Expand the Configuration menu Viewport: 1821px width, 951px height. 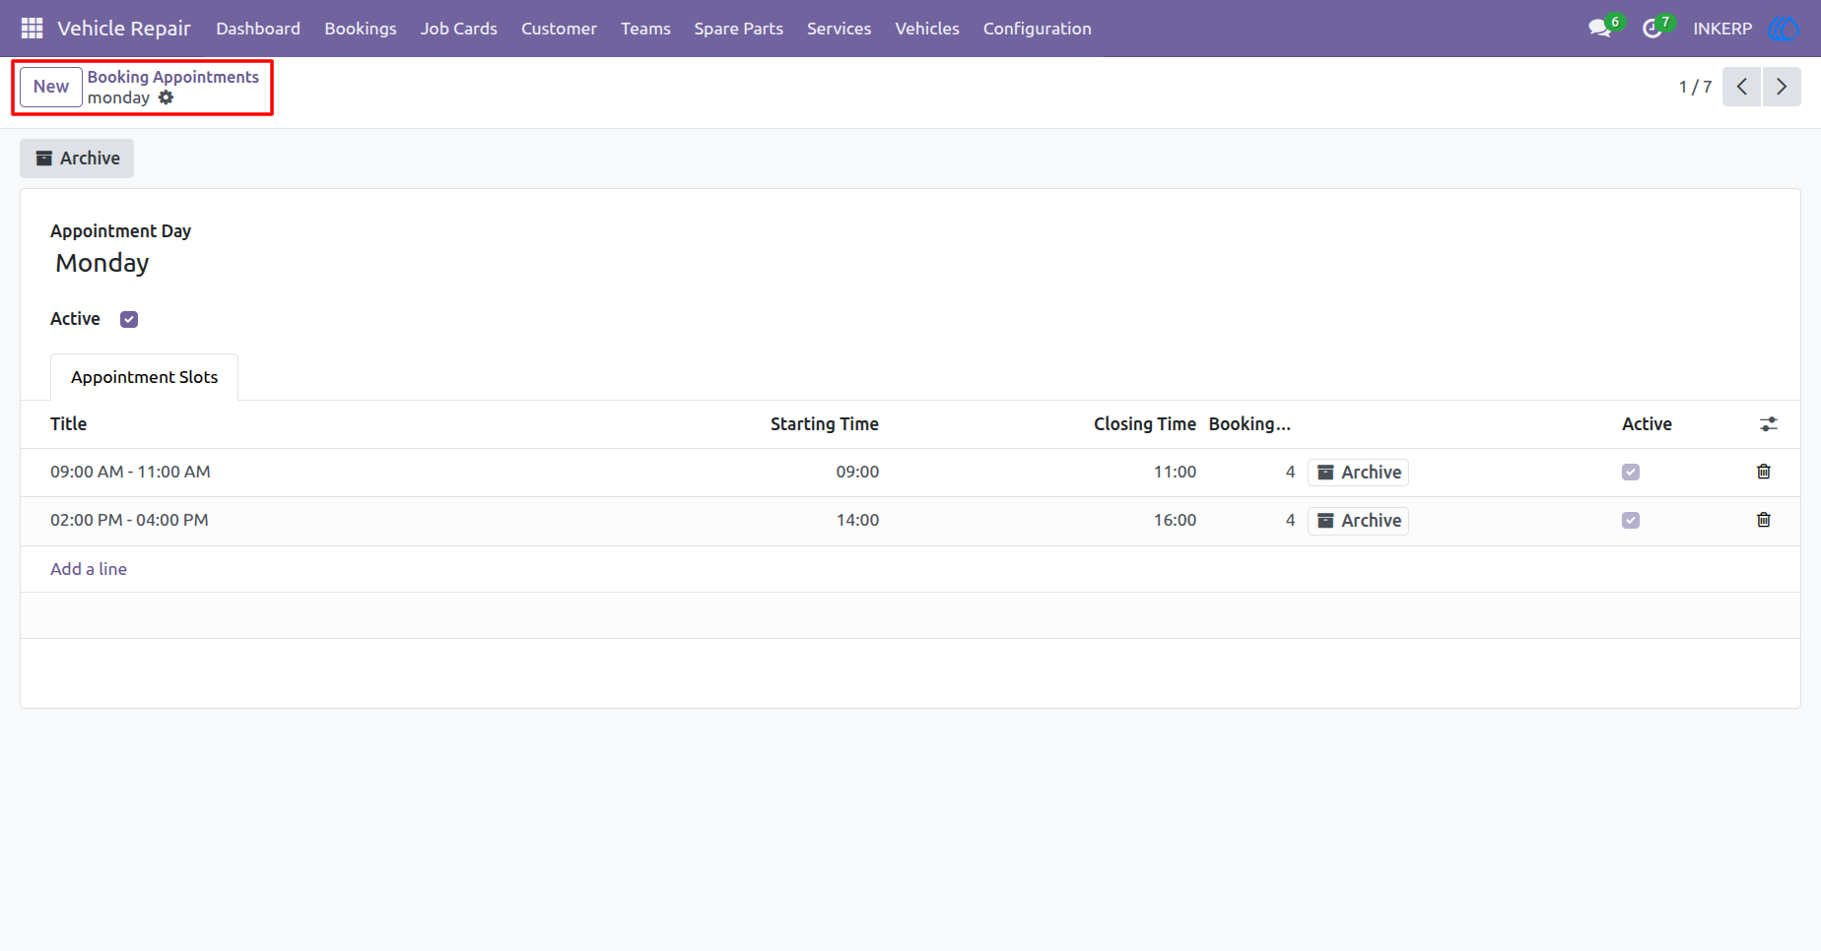click(1037, 29)
